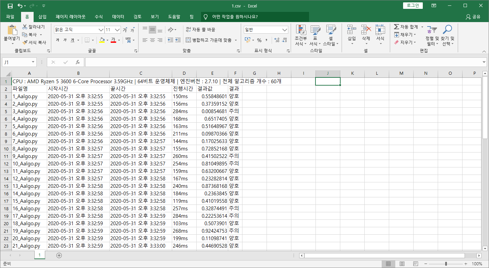Viewport: 489px width, 268px height.
Task: Switch to Page Layout view in status bar
Action: (x=402, y=264)
